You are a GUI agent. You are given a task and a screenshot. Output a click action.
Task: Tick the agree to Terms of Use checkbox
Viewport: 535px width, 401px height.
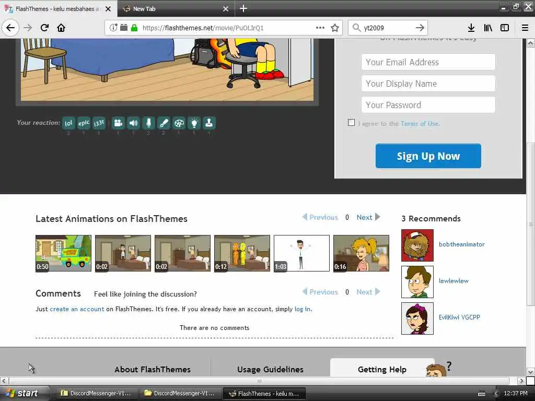(x=351, y=122)
